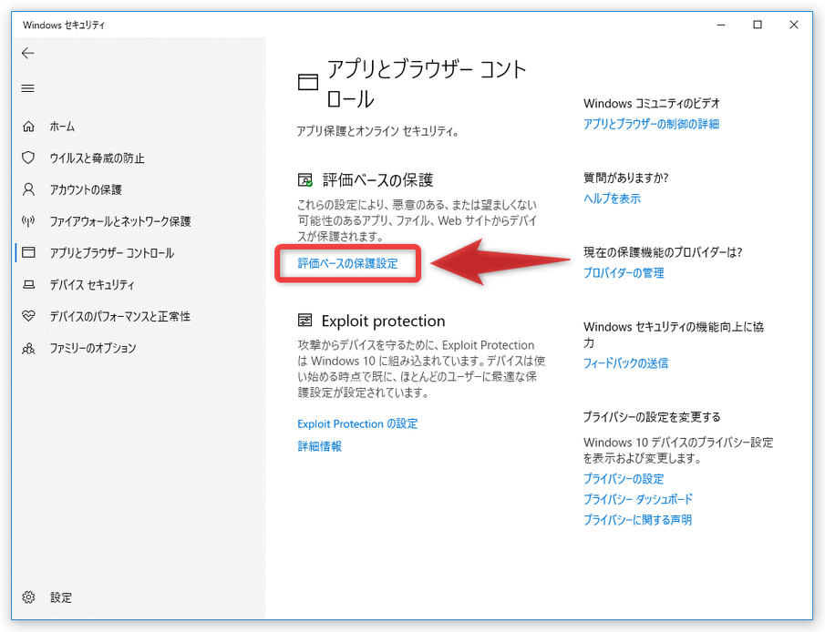Click プライバシーの設定を変更する heading
825x632 pixels.
[652, 417]
